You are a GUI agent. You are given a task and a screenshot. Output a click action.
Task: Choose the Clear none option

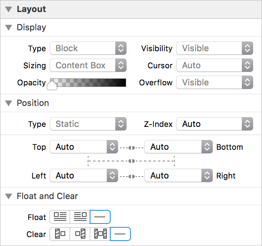pyautogui.click(x=120, y=234)
